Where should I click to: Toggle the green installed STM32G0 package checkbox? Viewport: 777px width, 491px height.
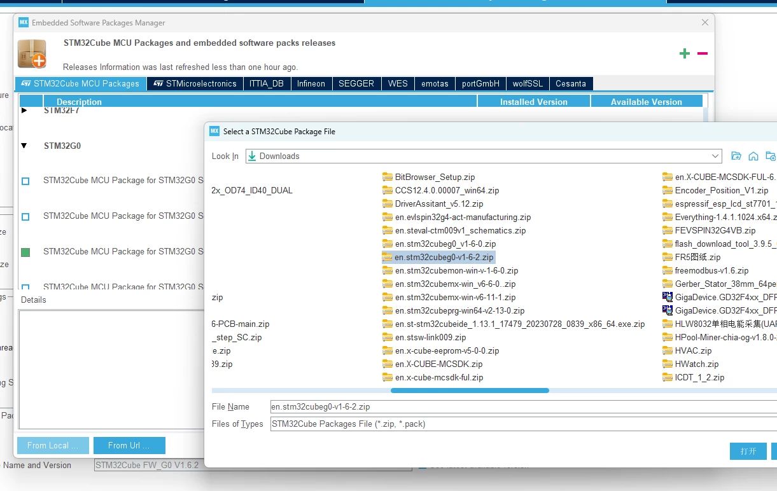[25, 252]
